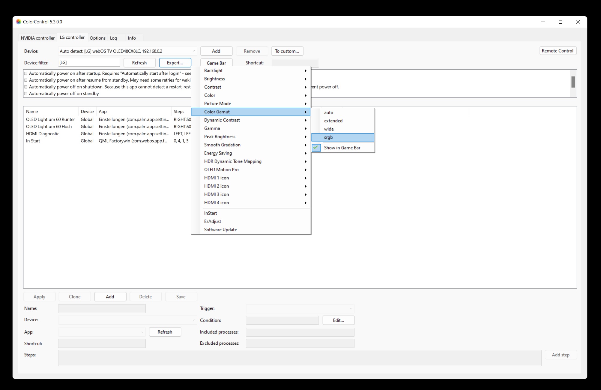Open Energy Saving menu entry
This screenshot has width=601, height=390.
[x=251, y=153]
